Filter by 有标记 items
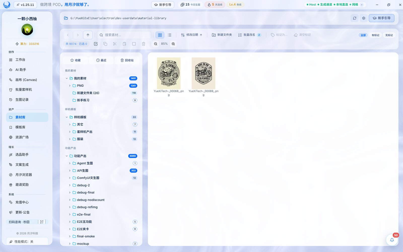Screen dimensions: 403x252 pyautogui.click(x=375, y=35)
